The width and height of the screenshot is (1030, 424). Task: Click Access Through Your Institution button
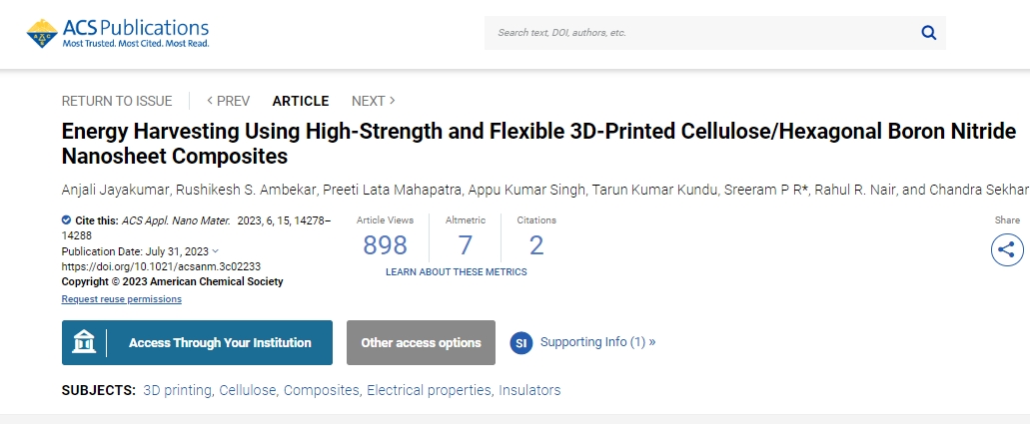tap(197, 342)
